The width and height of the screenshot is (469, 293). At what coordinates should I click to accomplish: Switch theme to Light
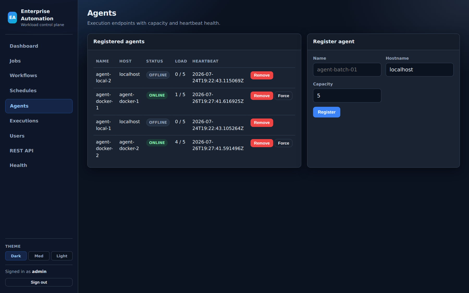click(62, 256)
